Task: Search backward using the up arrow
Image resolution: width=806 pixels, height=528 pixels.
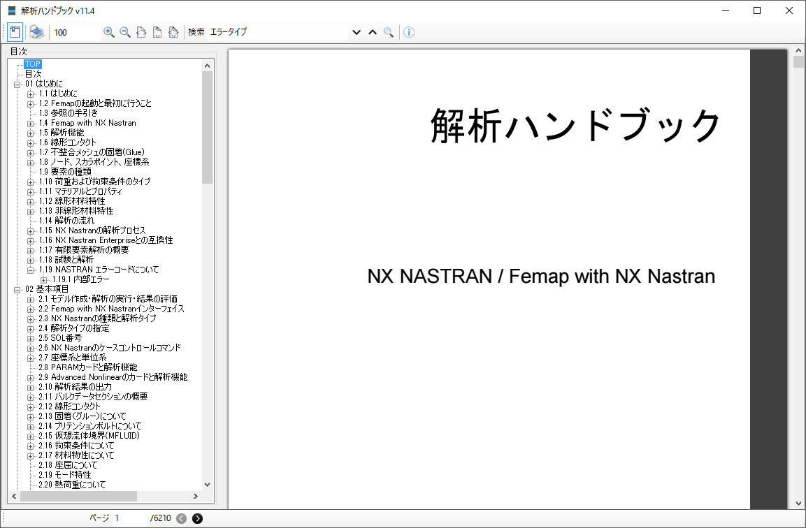Action: click(373, 31)
